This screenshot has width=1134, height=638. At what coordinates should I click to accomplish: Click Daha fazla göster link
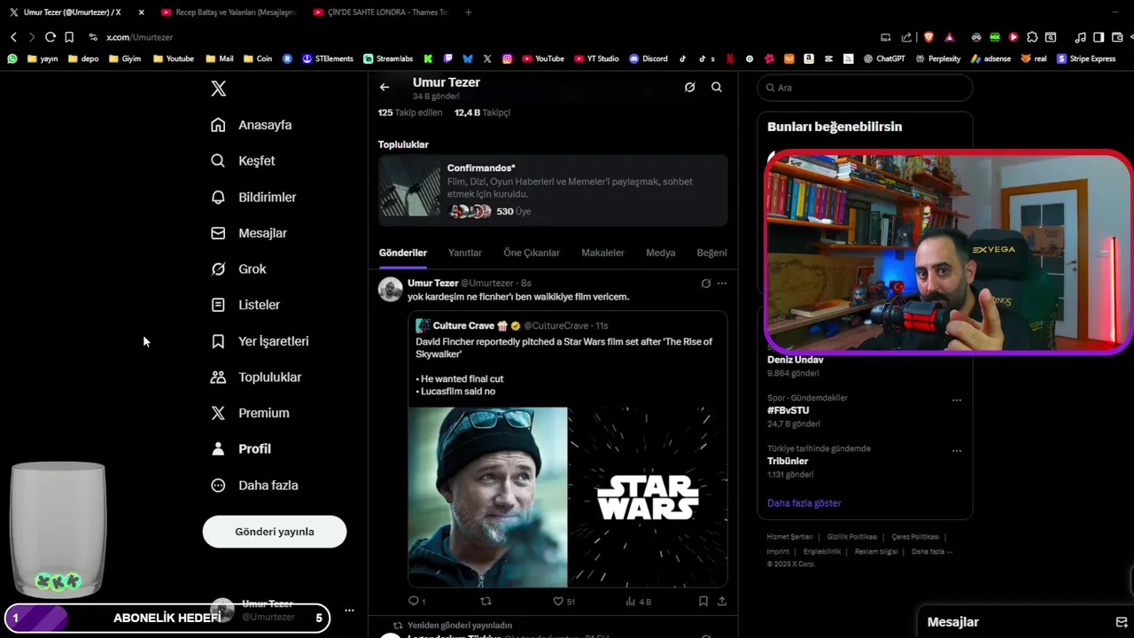pyautogui.click(x=804, y=502)
